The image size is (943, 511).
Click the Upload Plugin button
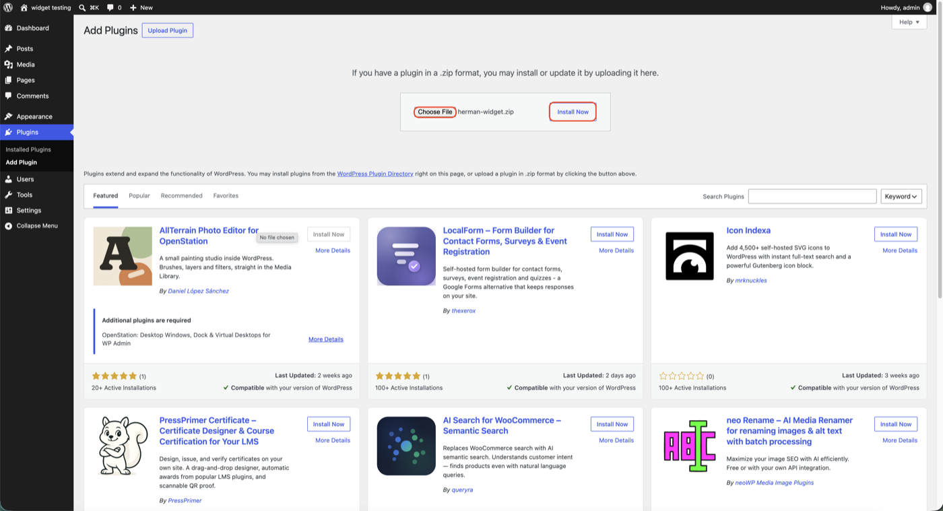point(168,30)
